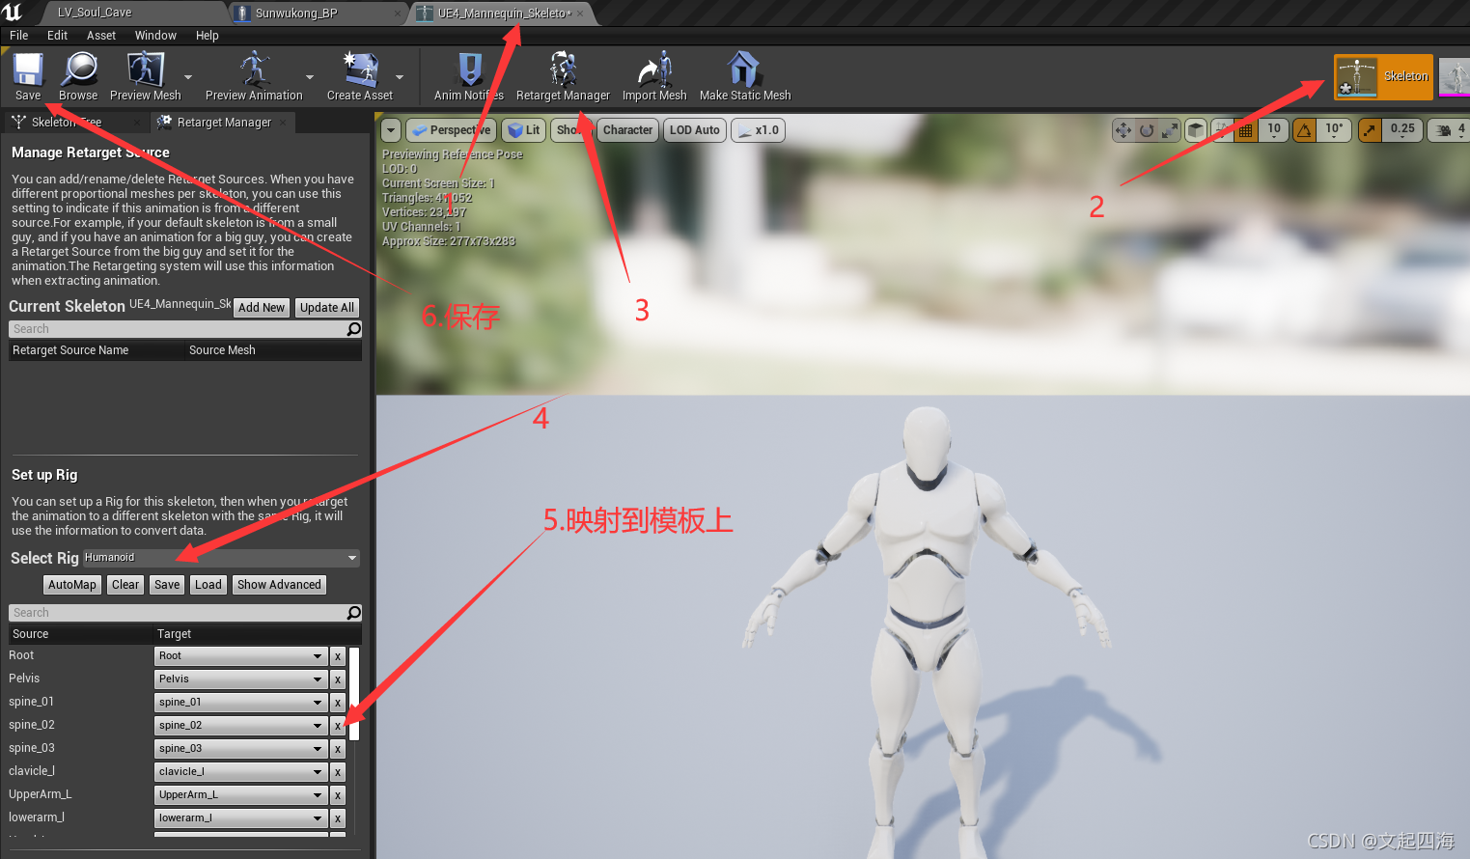The width and height of the screenshot is (1470, 859).
Task: Open Preview Animation dropdown arrow
Action: 310,77
